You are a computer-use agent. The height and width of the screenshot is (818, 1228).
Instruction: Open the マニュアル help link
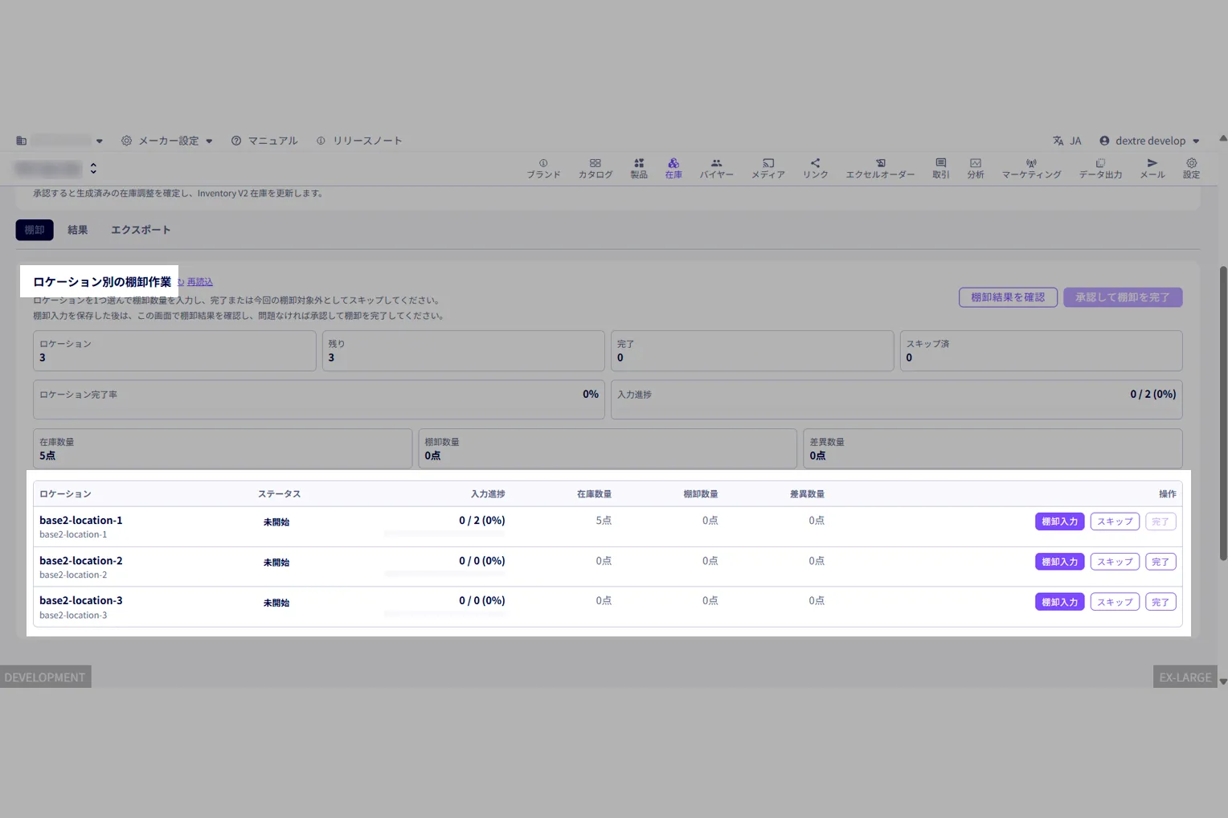[x=264, y=141]
